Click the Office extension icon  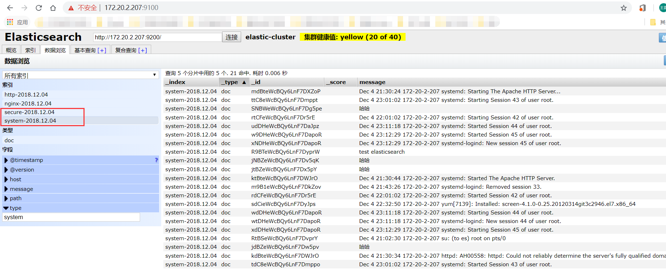pyautogui.click(x=643, y=8)
